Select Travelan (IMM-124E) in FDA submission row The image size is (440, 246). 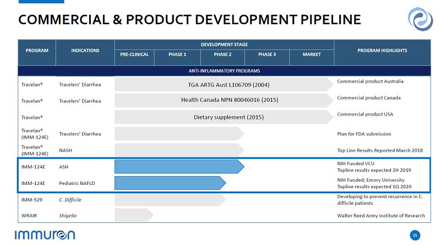coord(35,134)
